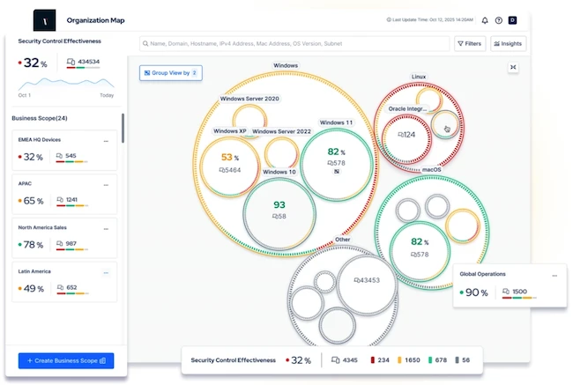Screen dimensions: 573x385
Task: Click the Group View by icon
Action: [147, 73]
